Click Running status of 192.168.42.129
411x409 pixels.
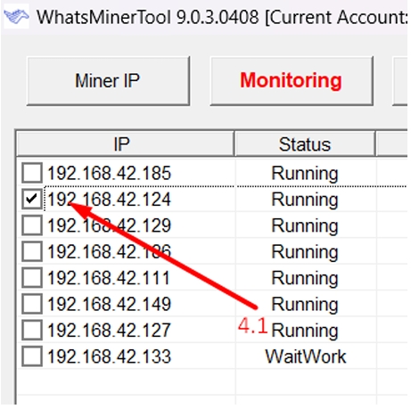coord(305,226)
